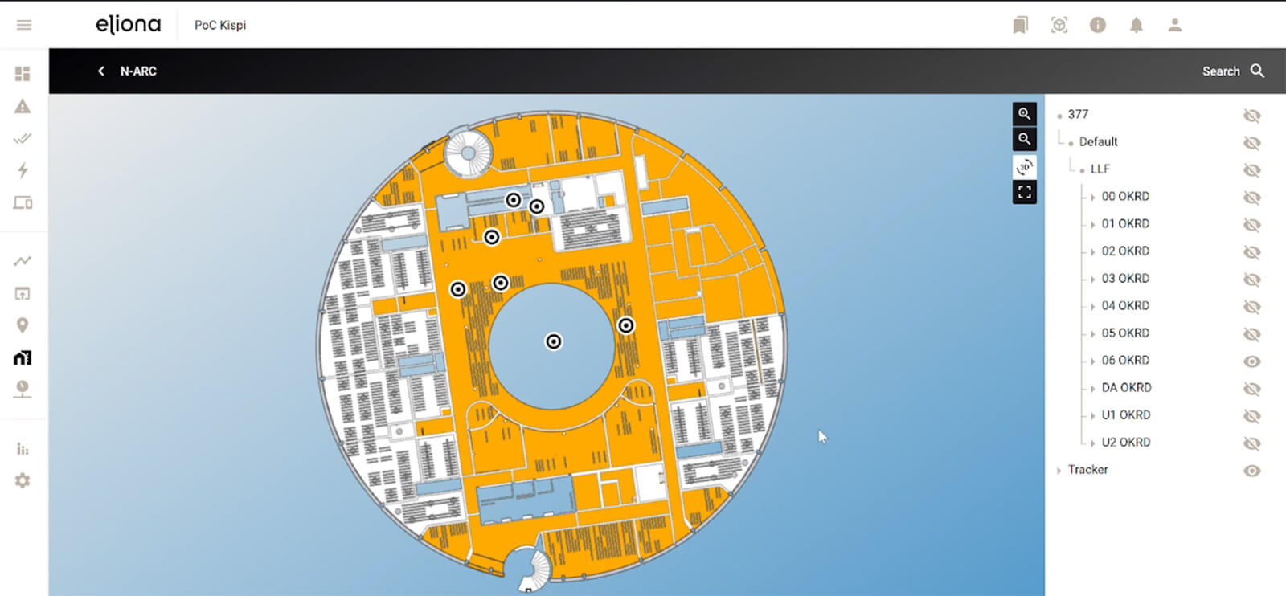Click the zoom out magnifier on map
This screenshot has height=596, width=1286.
pos(1025,139)
